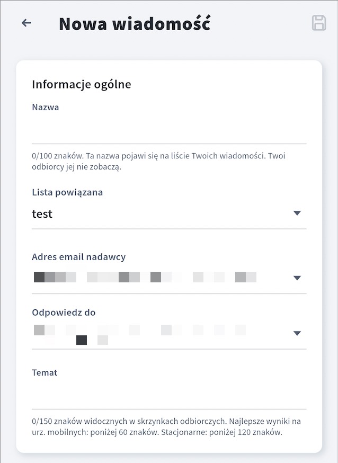Screen dimensions: 338x463
Task: Expand the Odpowiedz do dropdown arrow
Action: (x=297, y=333)
